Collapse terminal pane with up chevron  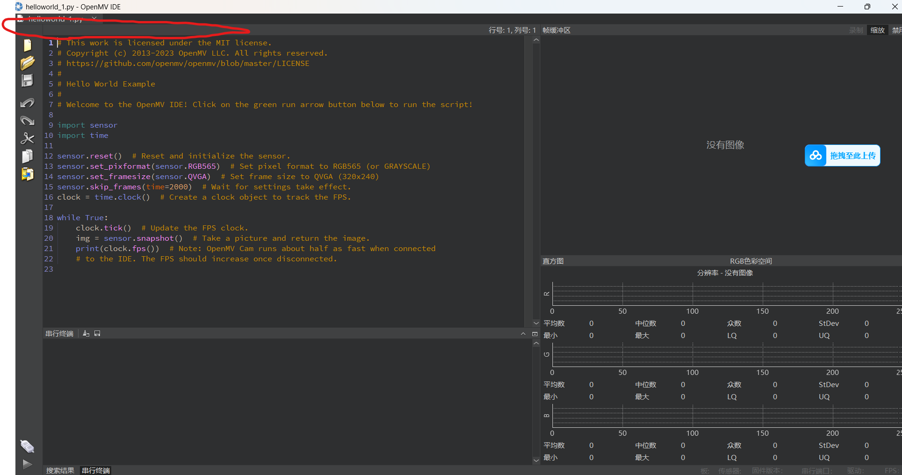(523, 333)
